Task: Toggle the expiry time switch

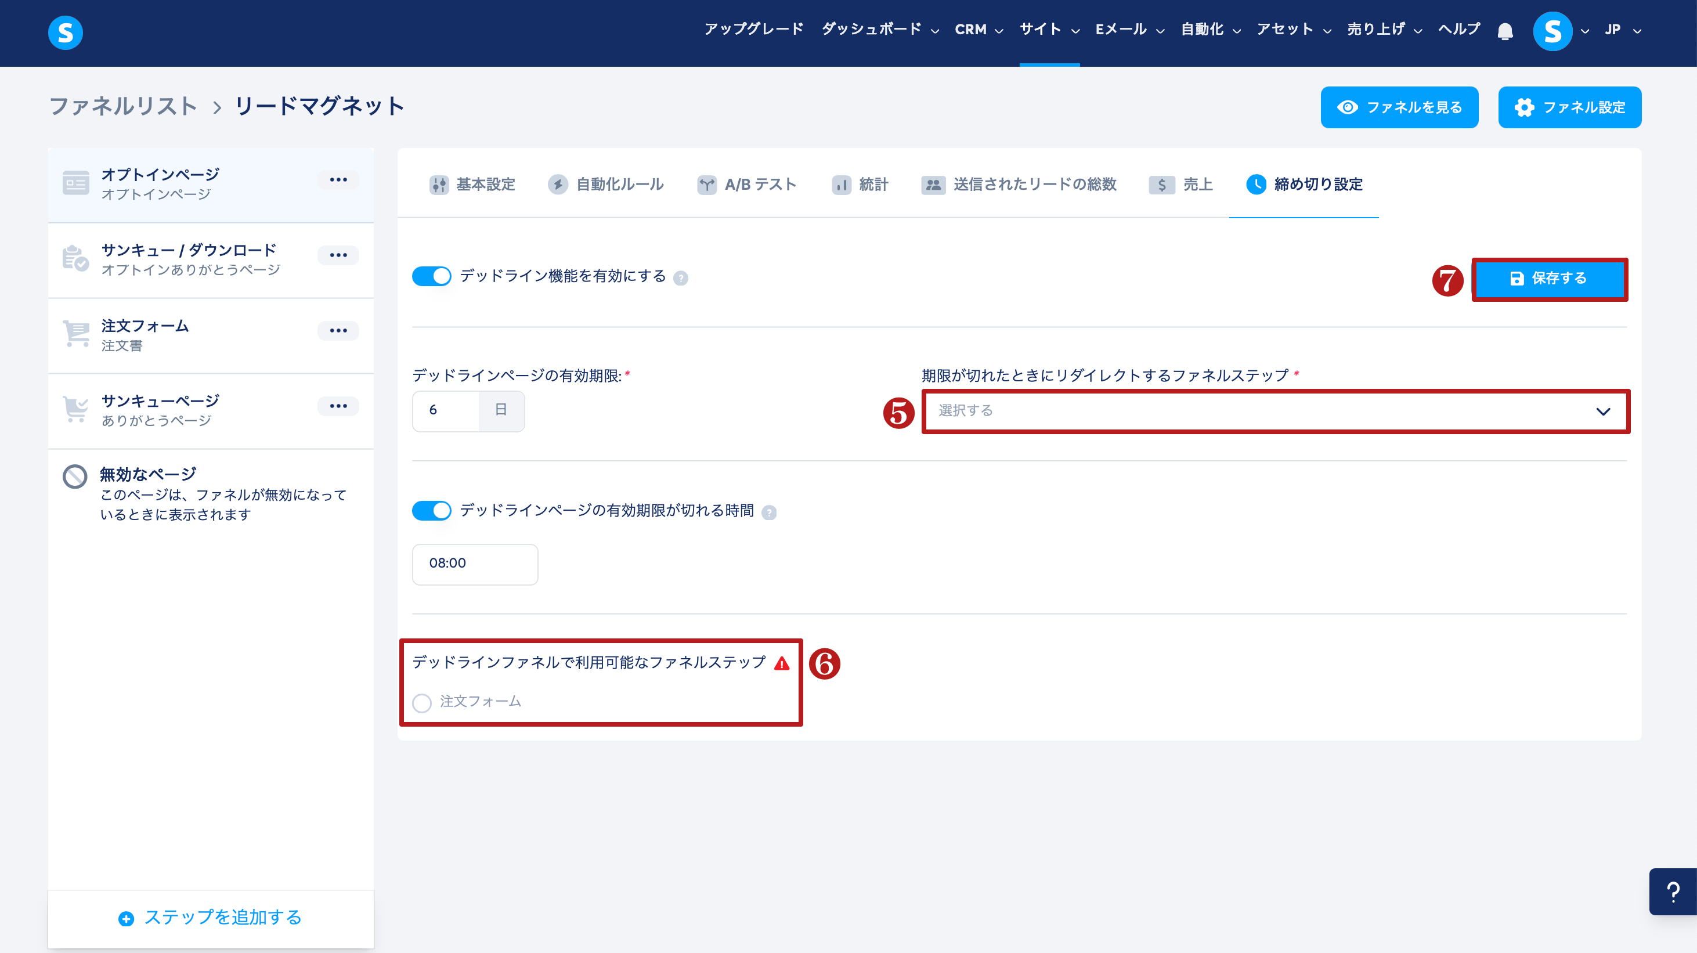Action: [431, 511]
